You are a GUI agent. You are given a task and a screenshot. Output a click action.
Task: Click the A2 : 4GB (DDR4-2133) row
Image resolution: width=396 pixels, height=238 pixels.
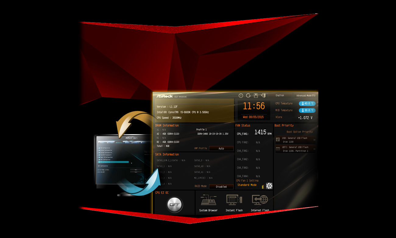[x=168, y=134]
